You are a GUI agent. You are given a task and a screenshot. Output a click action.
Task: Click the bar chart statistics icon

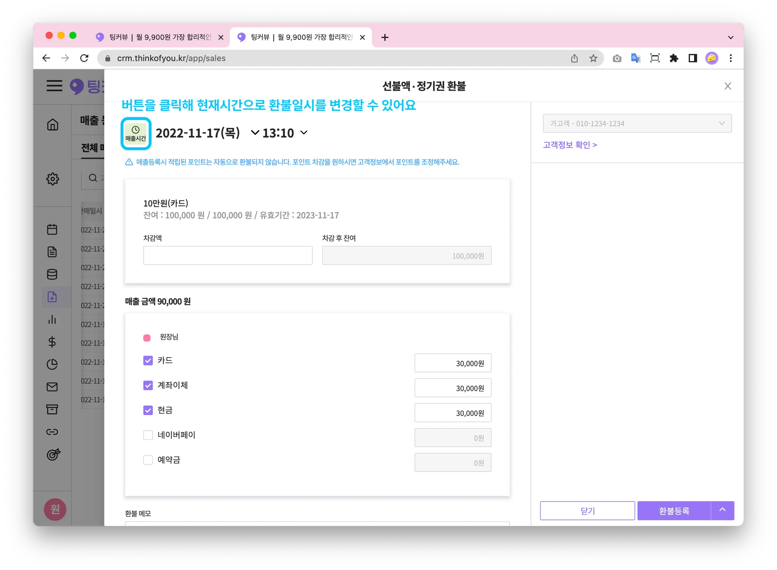click(52, 320)
